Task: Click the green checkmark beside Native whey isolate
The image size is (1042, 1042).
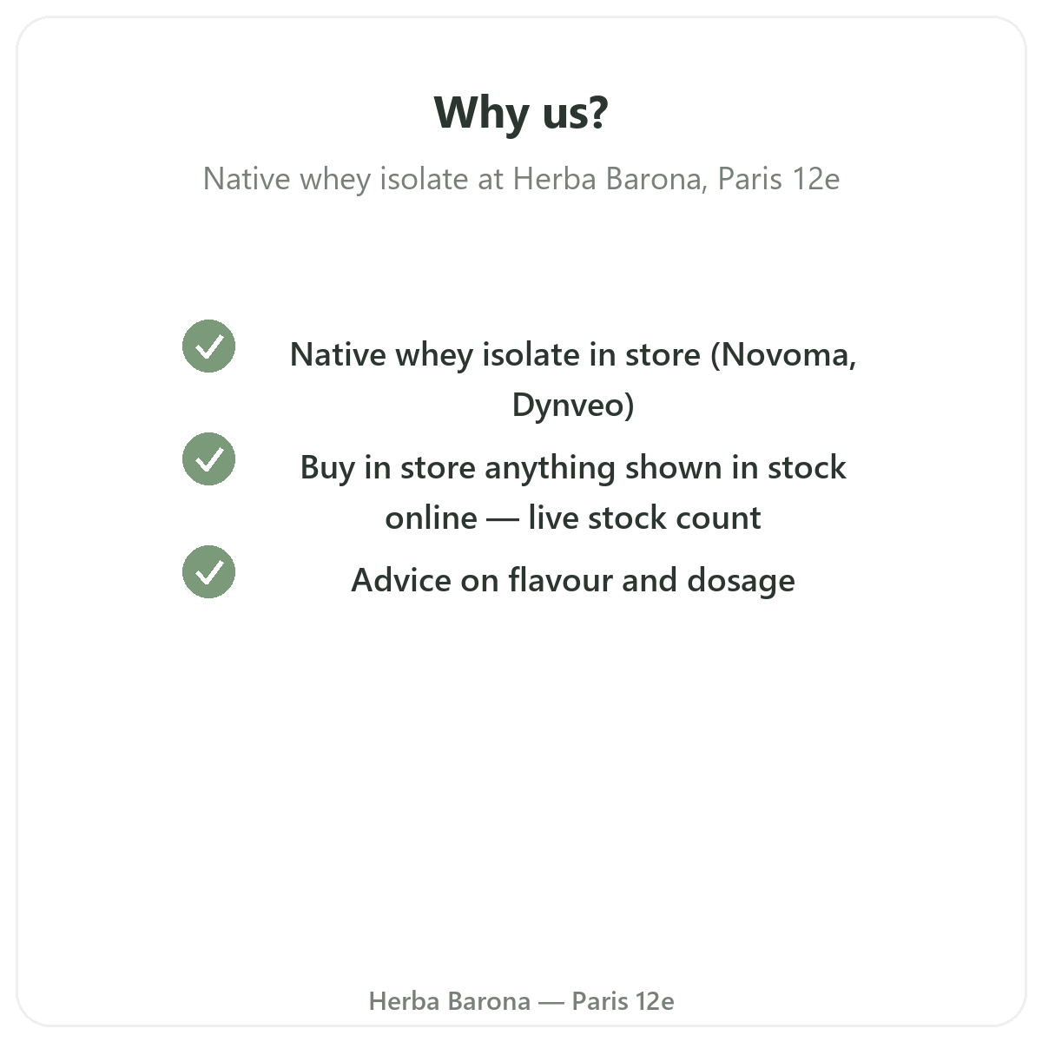Action: [x=208, y=346]
